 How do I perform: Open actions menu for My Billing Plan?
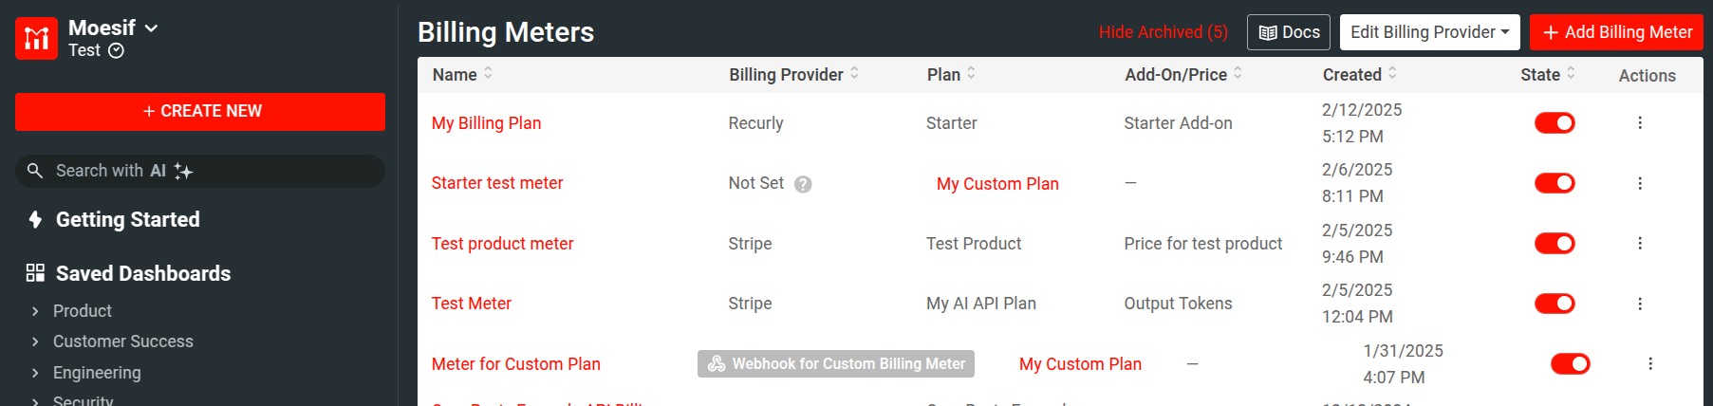[x=1640, y=123]
